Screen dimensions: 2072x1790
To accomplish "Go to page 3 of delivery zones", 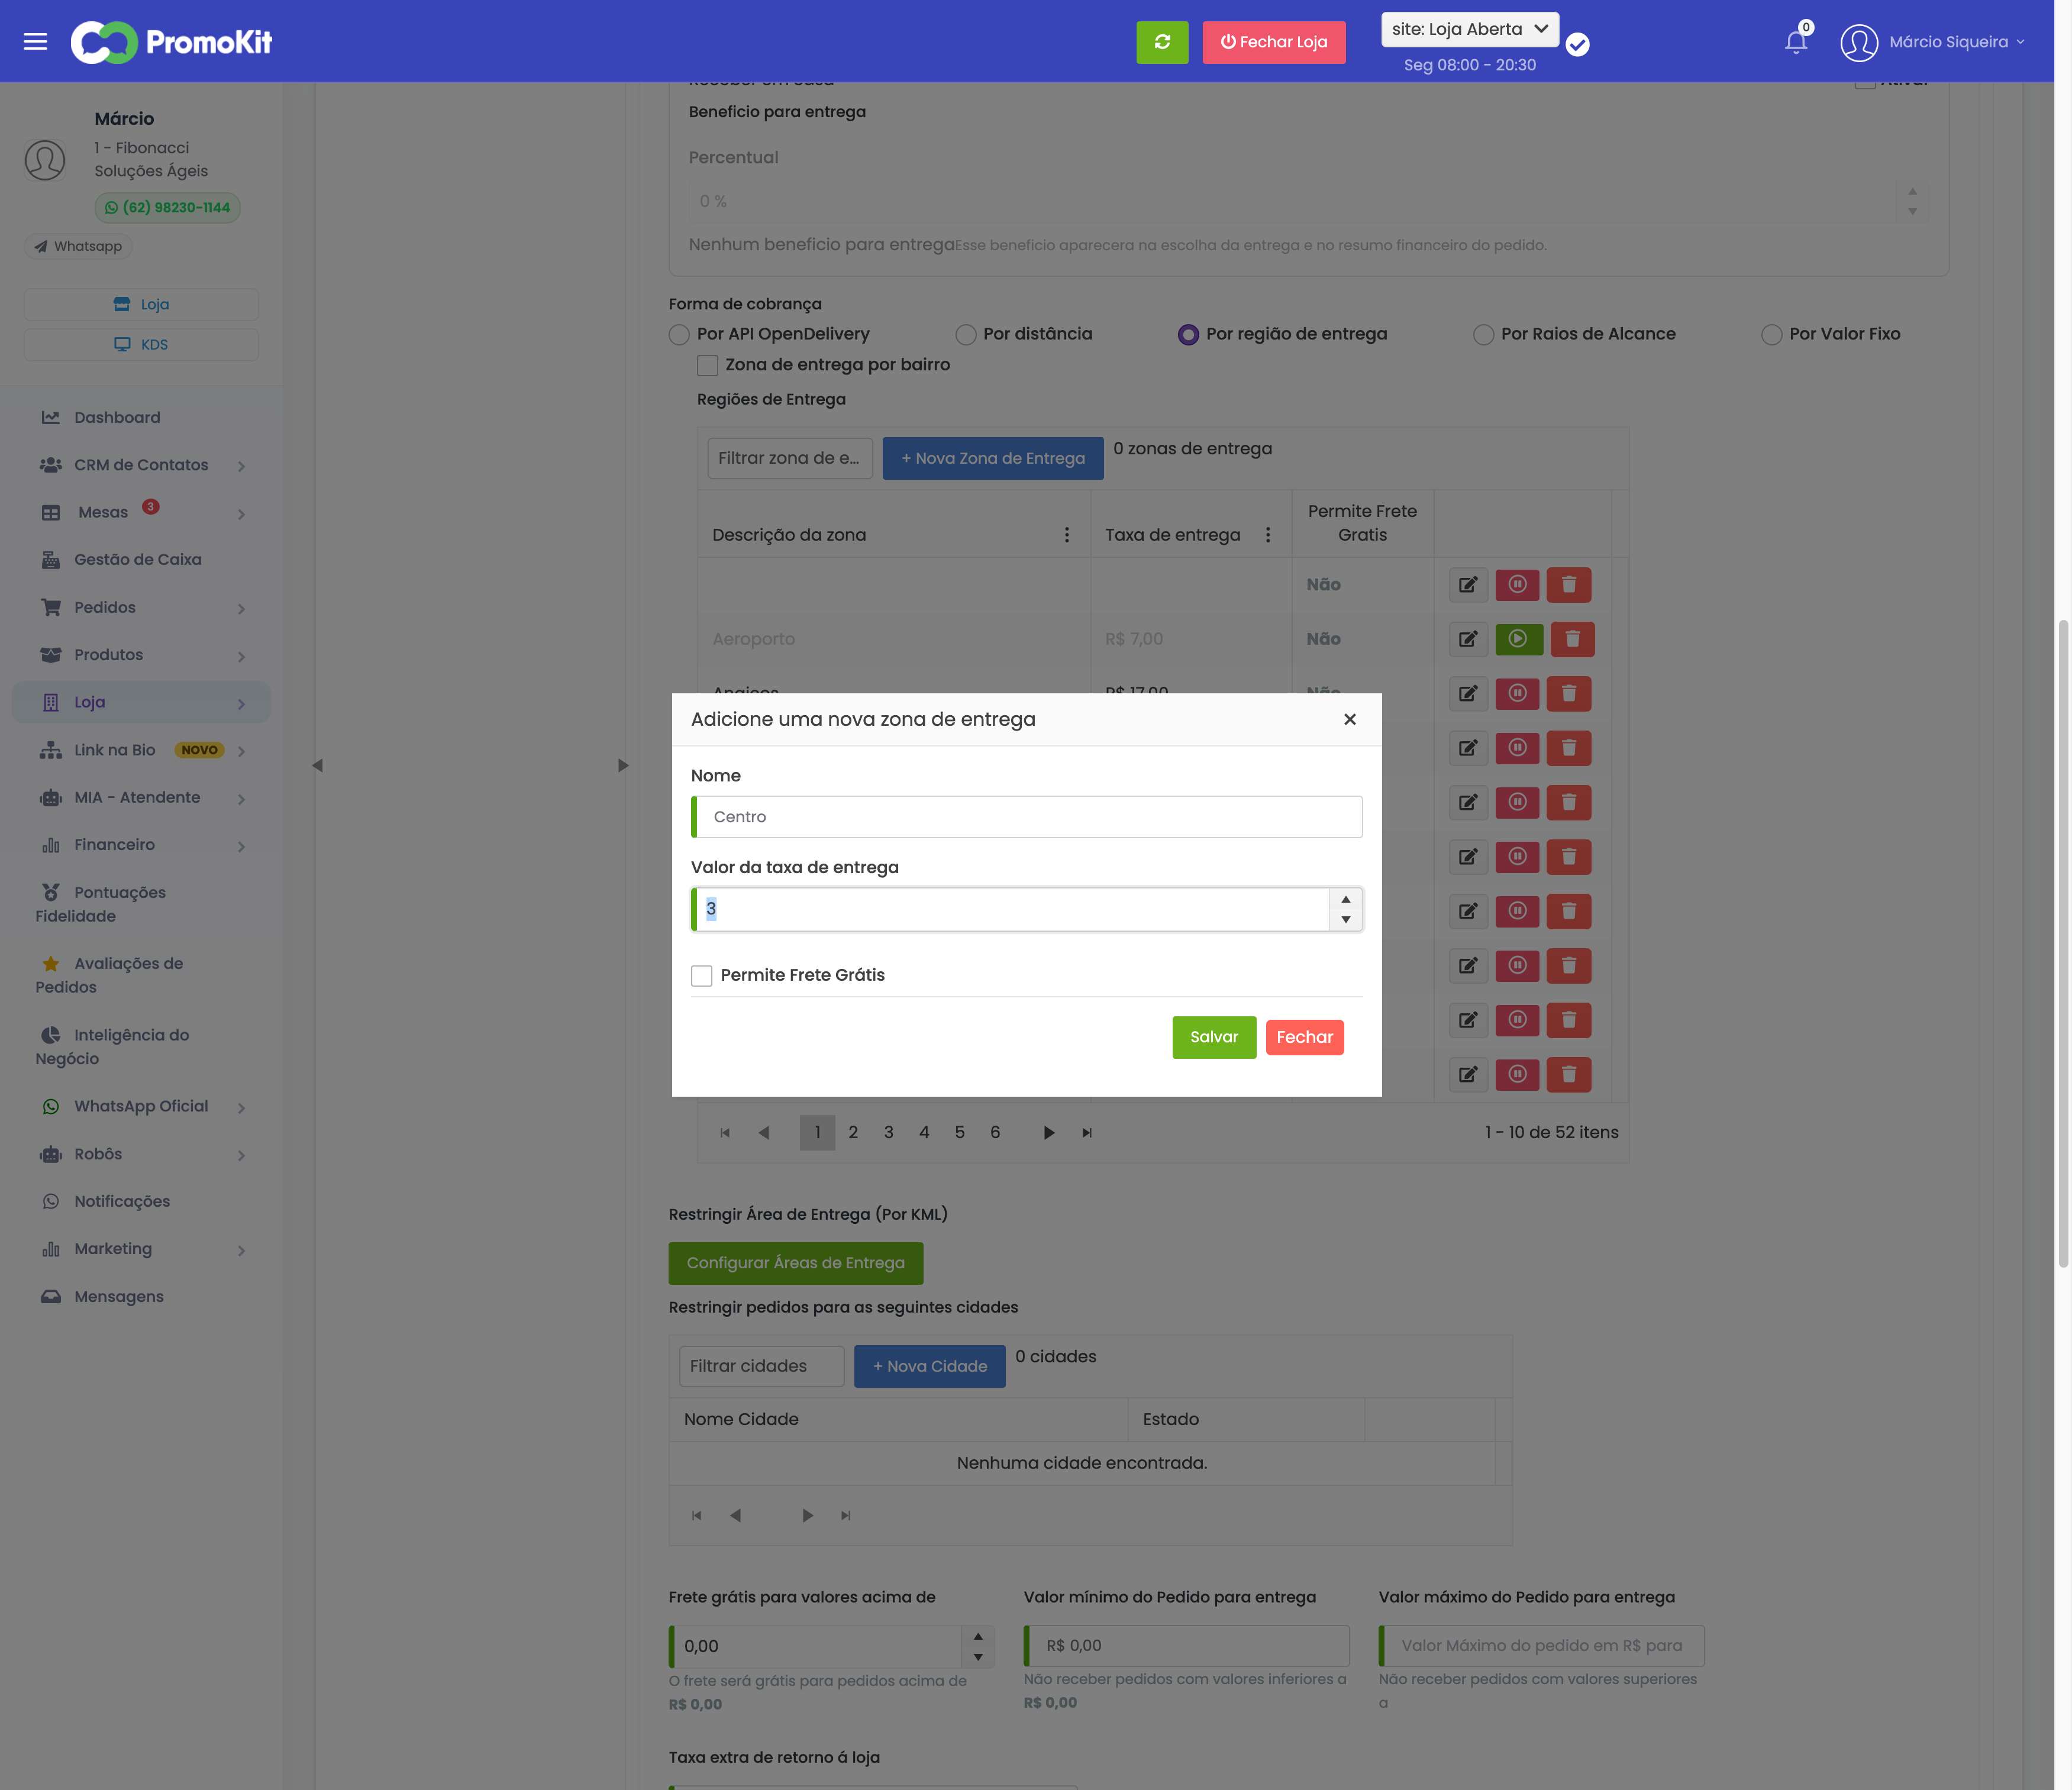I will (888, 1133).
